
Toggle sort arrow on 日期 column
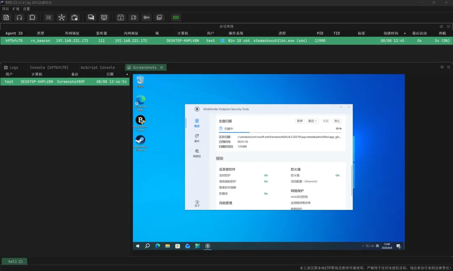coord(127,75)
